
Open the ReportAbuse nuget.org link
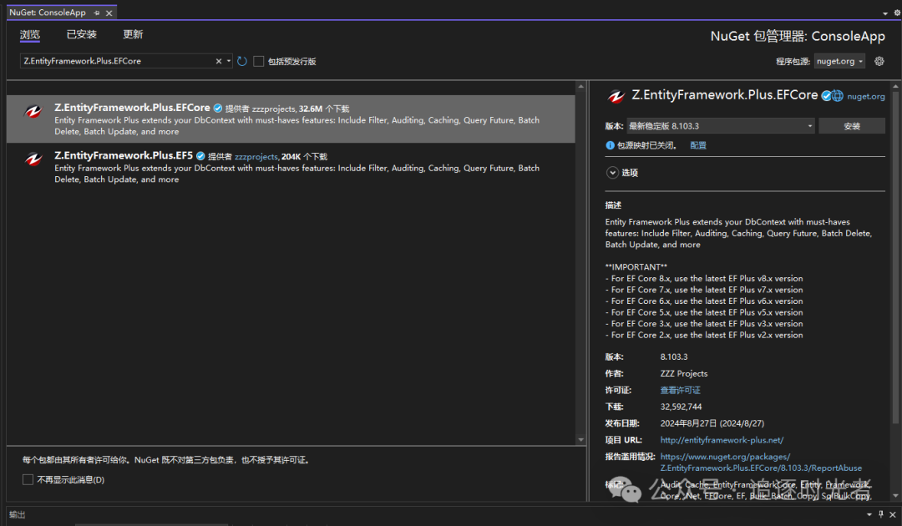click(x=761, y=463)
